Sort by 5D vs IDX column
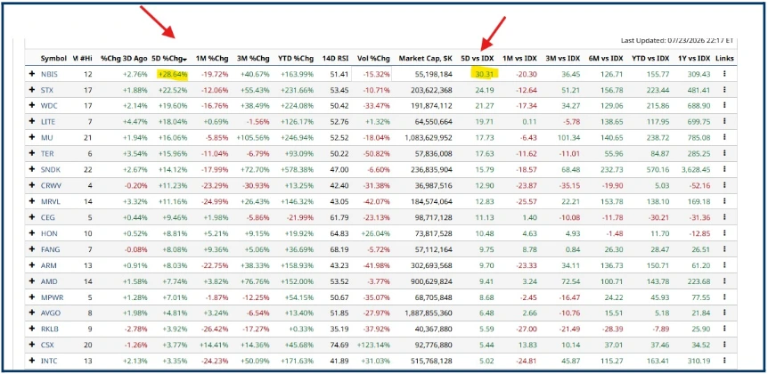This screenshot has height=374, width=768. (478, 58)
